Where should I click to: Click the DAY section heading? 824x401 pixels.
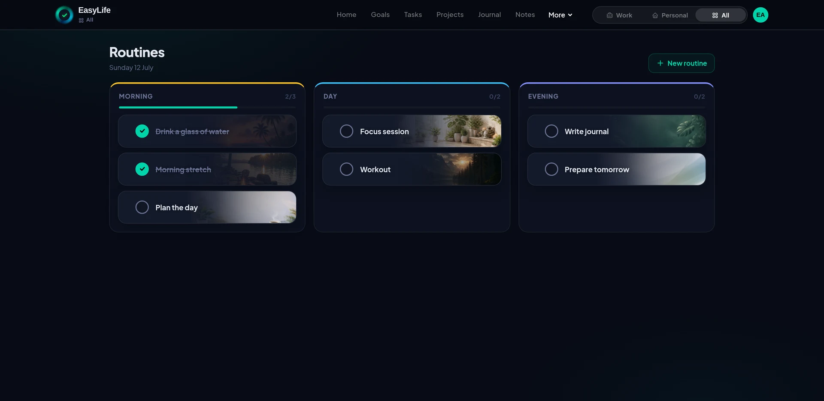pyautogui.click(x=330, y=96)
